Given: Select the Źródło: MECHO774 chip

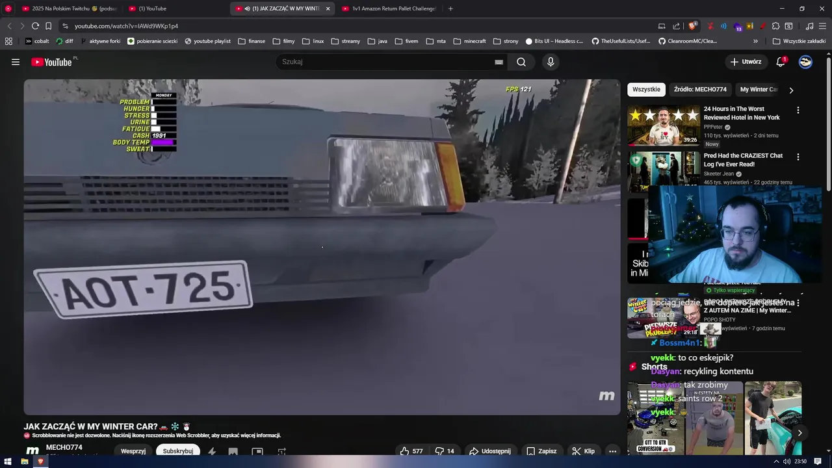Looking at the screenshot, I should (x=700, y=89).
